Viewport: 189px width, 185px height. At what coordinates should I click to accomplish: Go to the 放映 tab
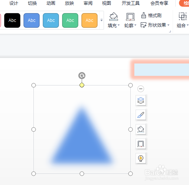point(69,3)
